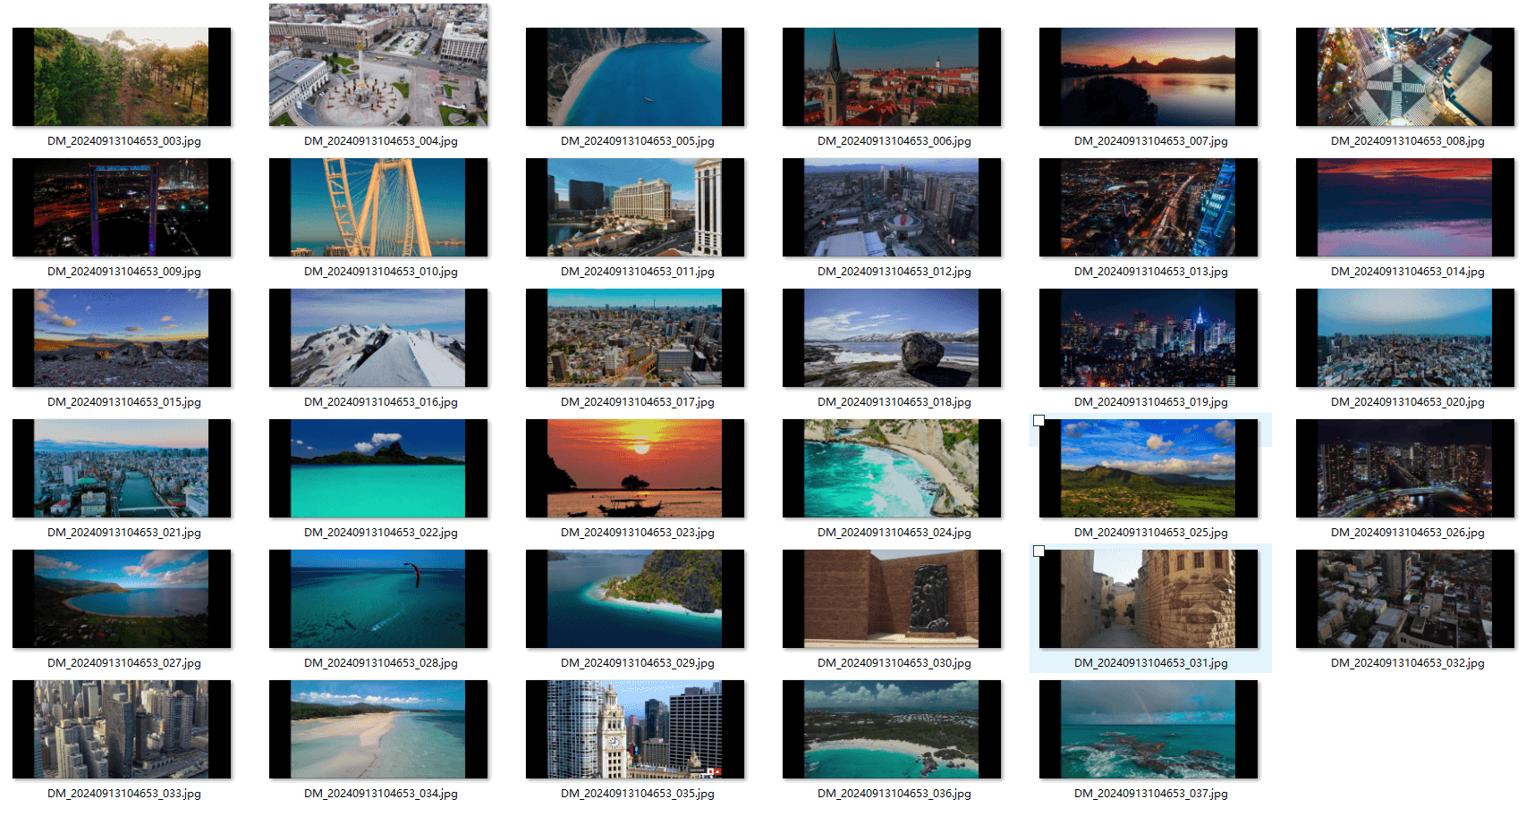Select thumbnail of DM_20240913104653_019.jpg
The image size is (1526, 816).
click(x=1149, y=338)
